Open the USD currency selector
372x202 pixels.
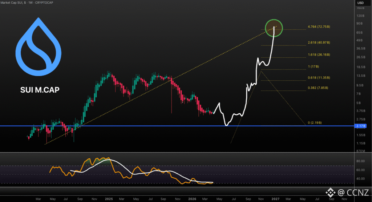click(x=360, y=3)
